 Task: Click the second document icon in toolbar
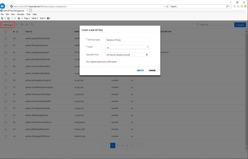tap(26, 24)
